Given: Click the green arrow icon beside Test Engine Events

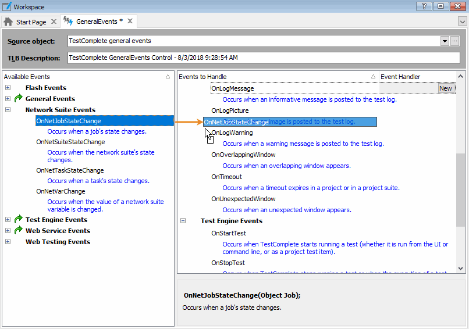Looking at the screenshot, I should [x=19, y=220].
